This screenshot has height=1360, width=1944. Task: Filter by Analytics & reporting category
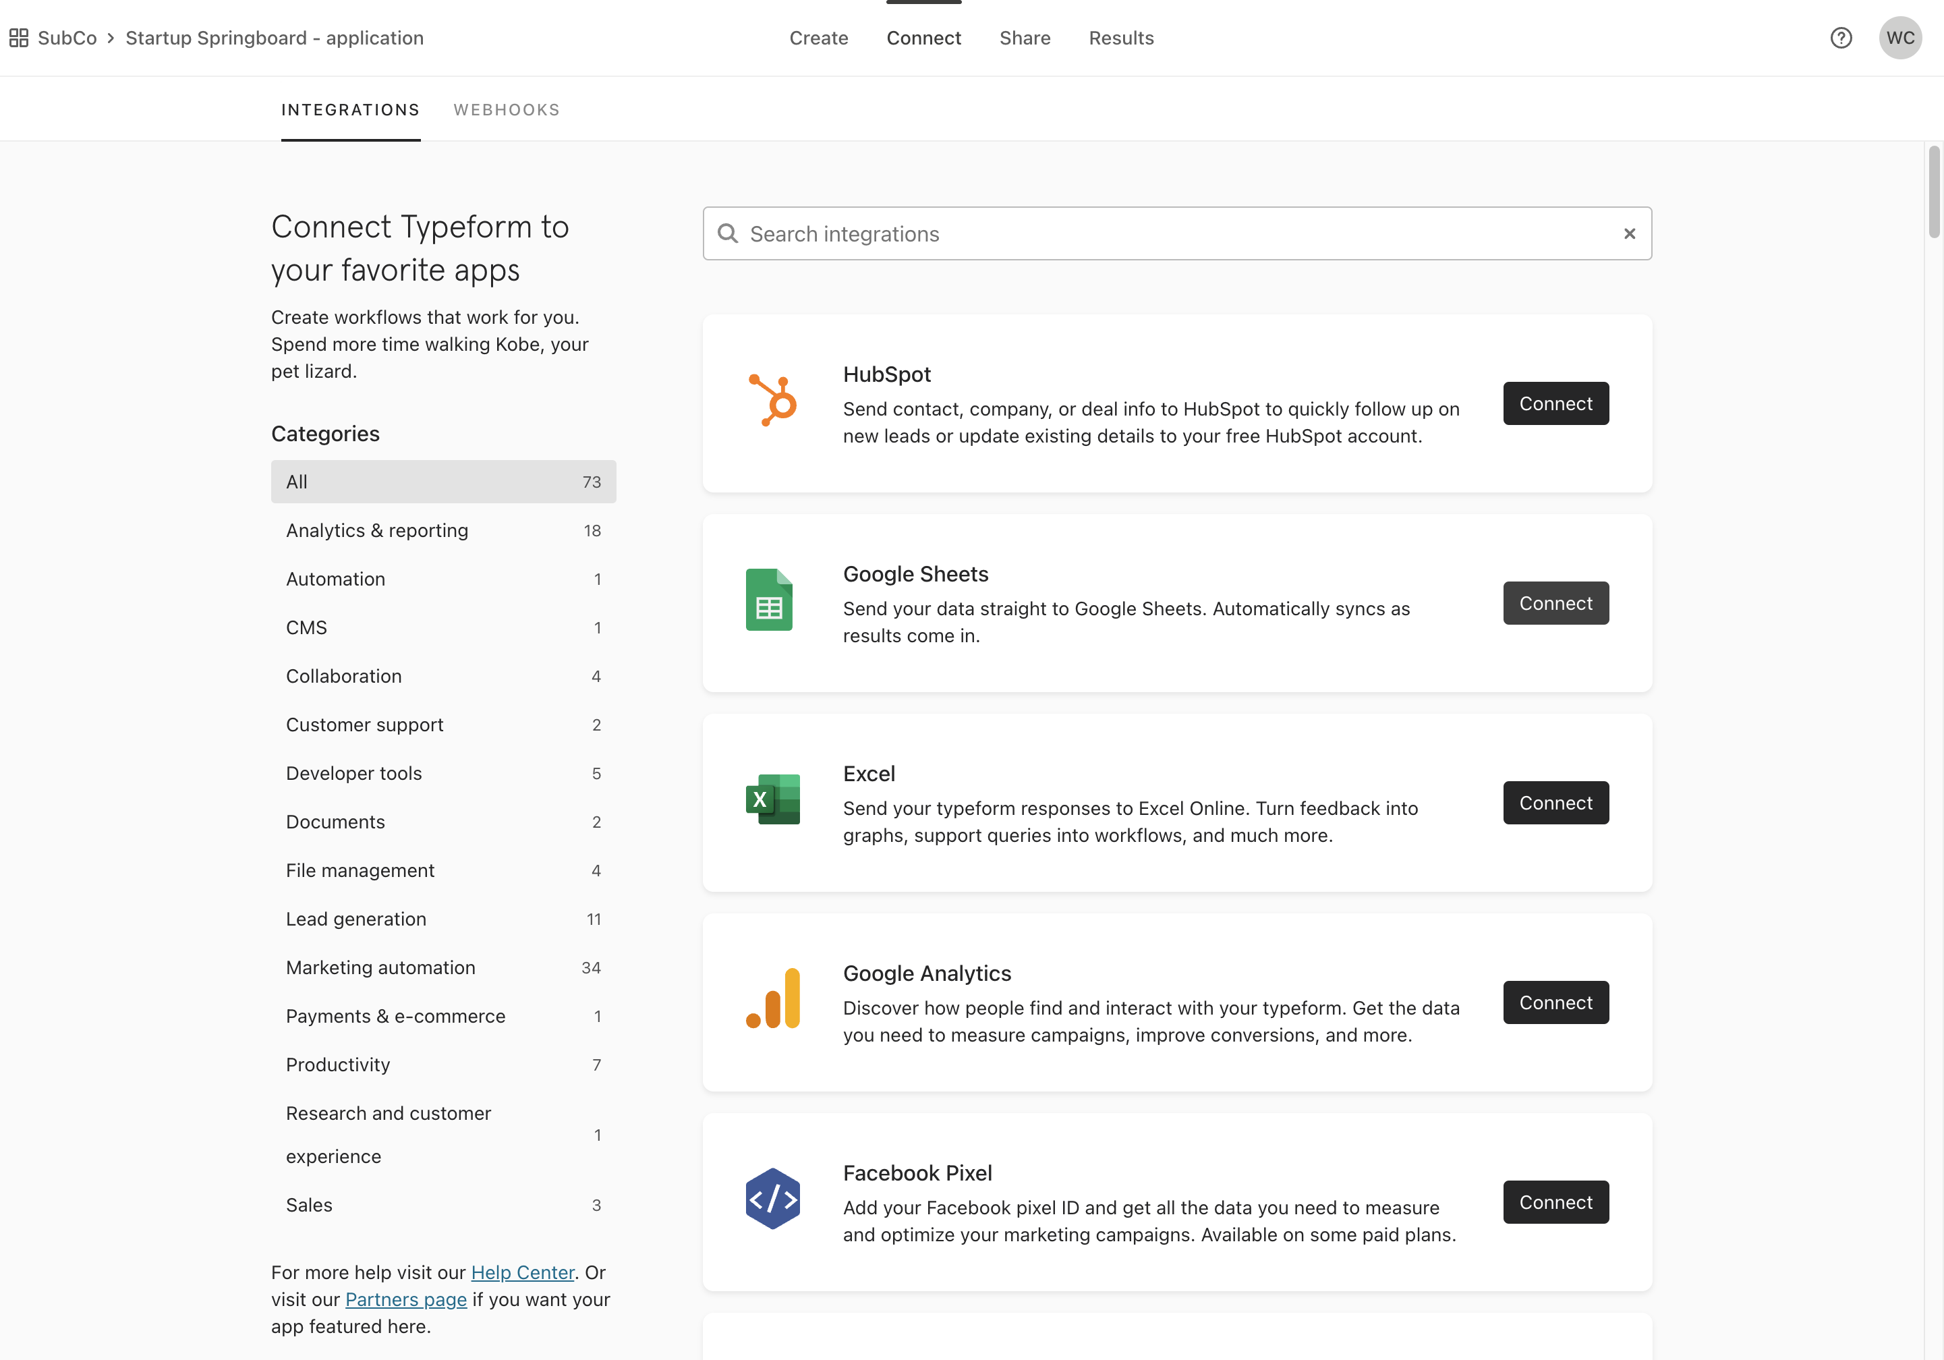click(x=442, y=530)
